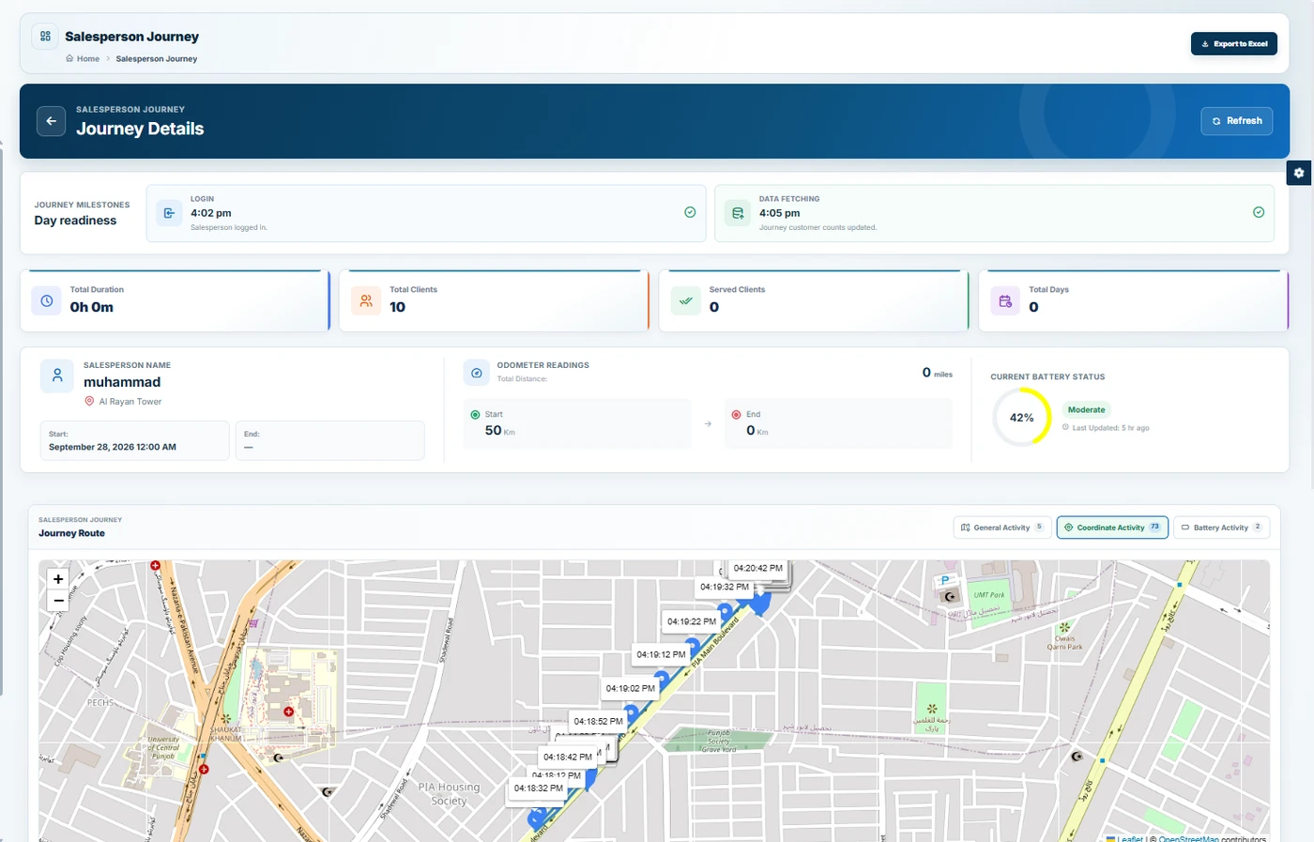Click the clock icon on Total Duration
The width and height of the screenshot is (1314, 842).
[47, 301]
